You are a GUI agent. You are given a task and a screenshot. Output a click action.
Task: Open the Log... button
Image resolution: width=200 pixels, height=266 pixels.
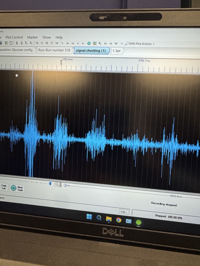(124, 211)
